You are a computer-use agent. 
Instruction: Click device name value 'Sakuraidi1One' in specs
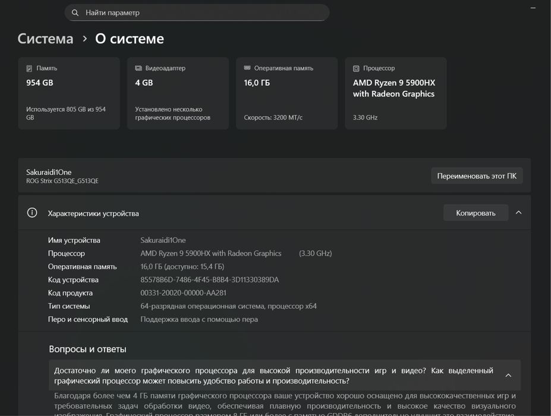(x=163, y=240)
